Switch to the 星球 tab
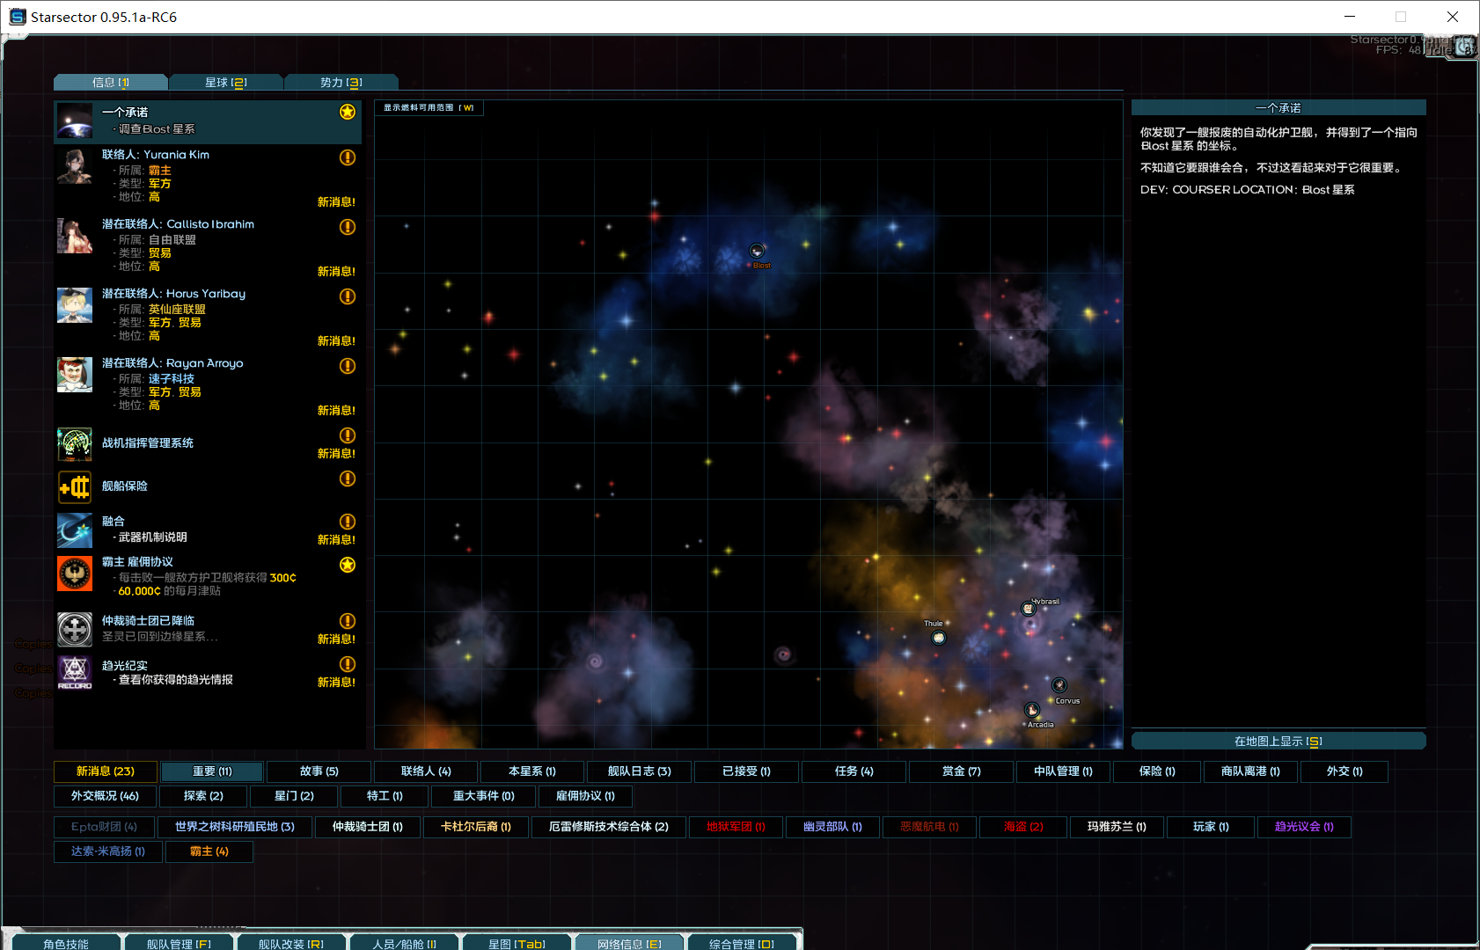Image resolution: width=1480 pixels, height=950 pixels. 225,83
